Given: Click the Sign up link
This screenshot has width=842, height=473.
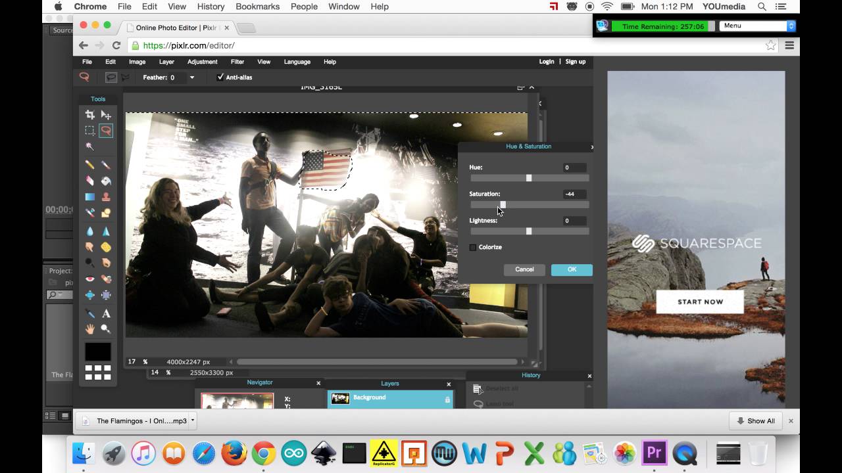Looking at the screenshot, I should [575, 62].
